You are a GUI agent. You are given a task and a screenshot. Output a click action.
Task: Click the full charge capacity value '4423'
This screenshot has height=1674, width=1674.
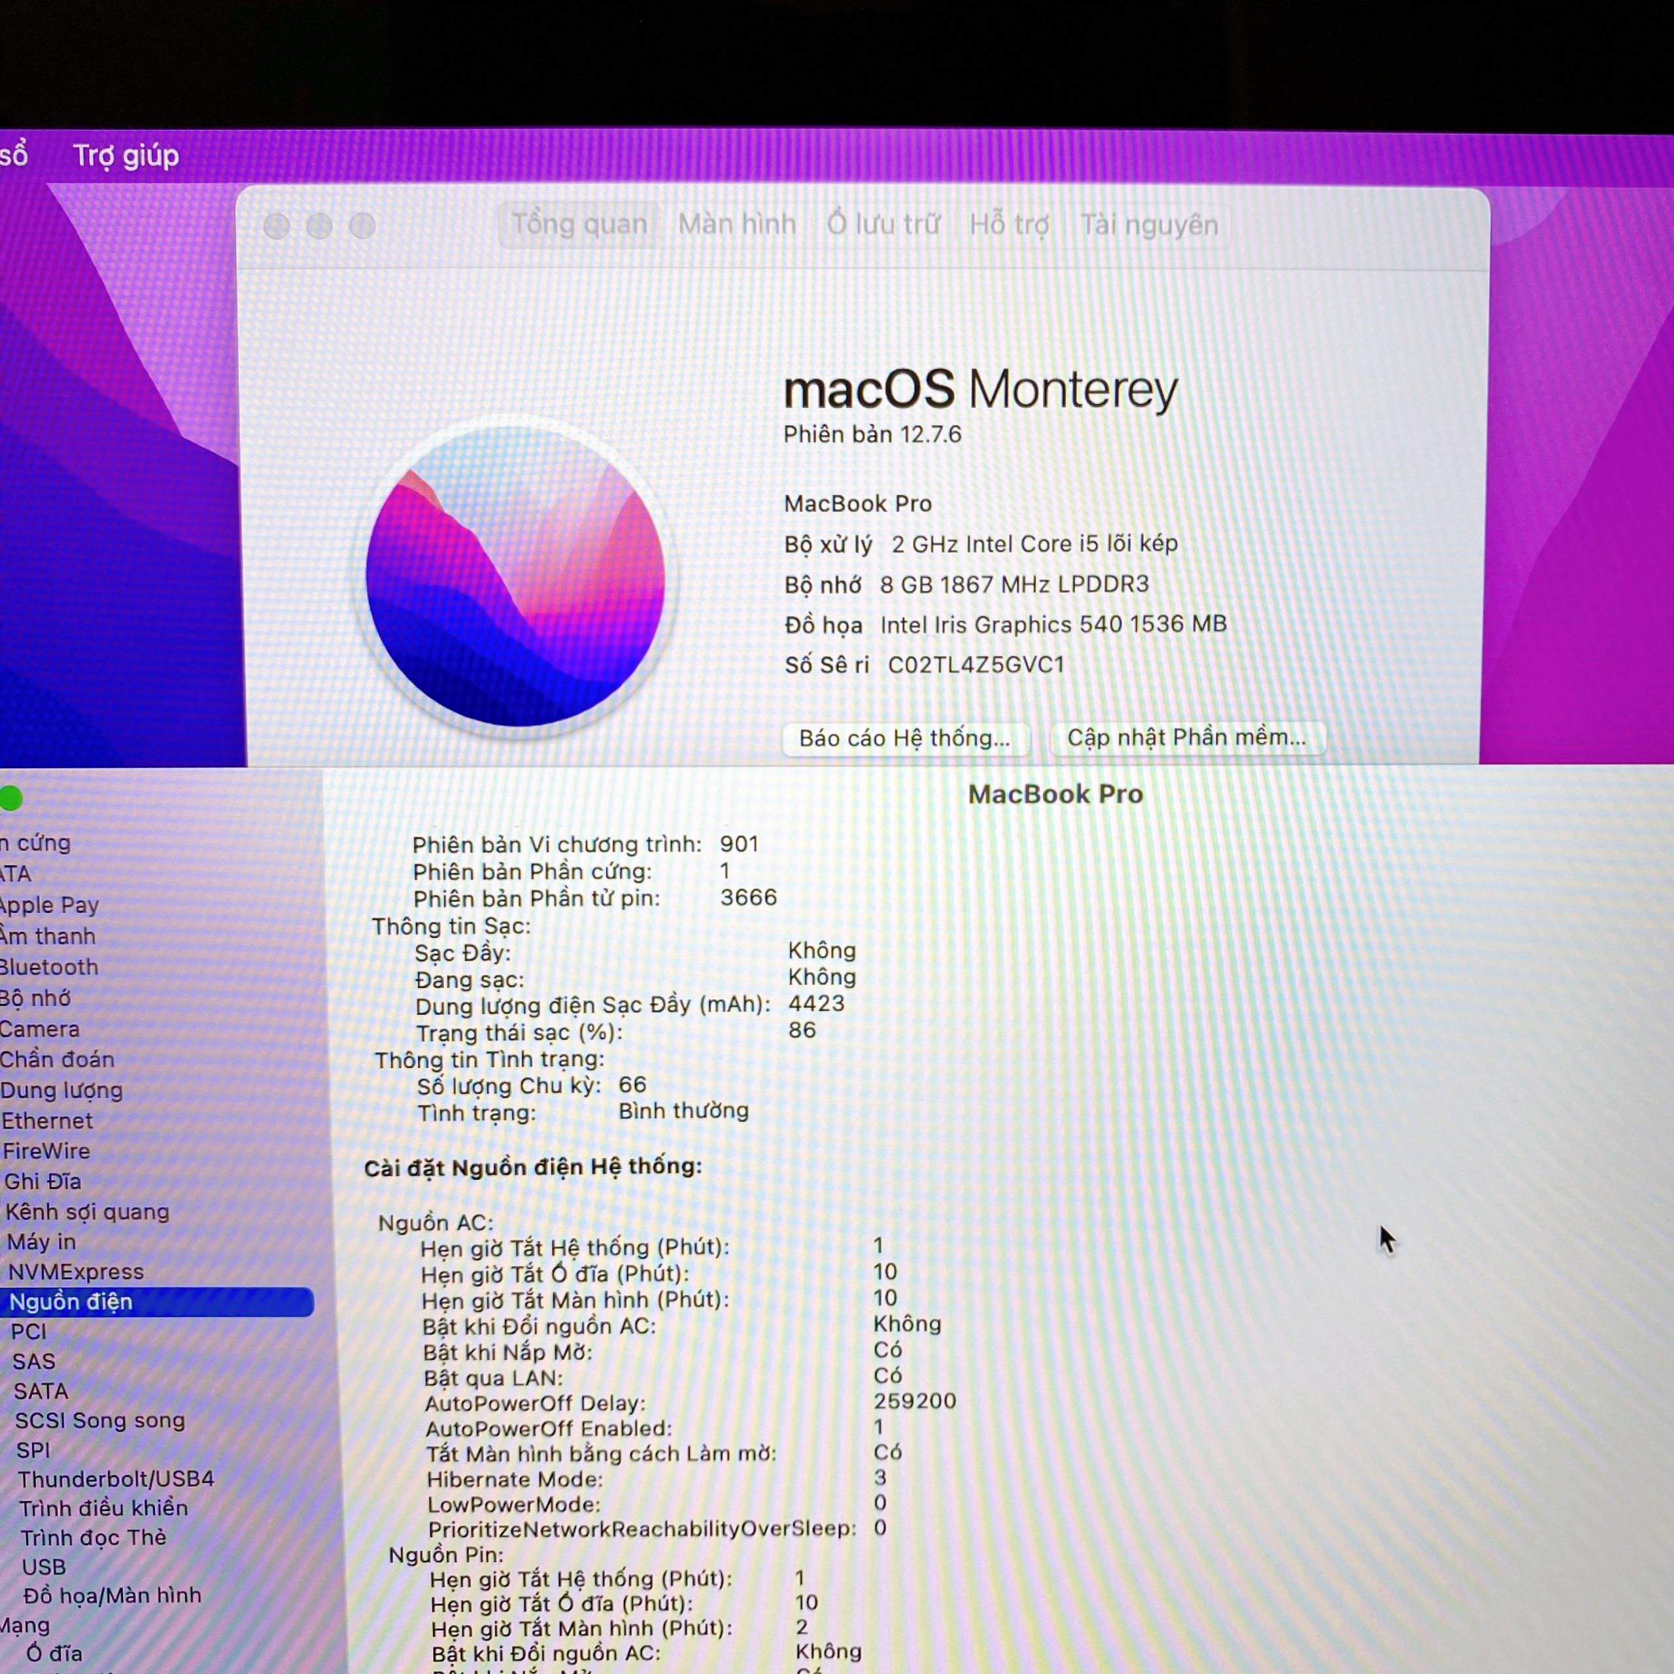tap(816, 1003)
